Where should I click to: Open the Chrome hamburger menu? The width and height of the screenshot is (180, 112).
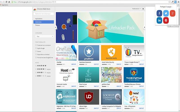click(x=179, y=2)
